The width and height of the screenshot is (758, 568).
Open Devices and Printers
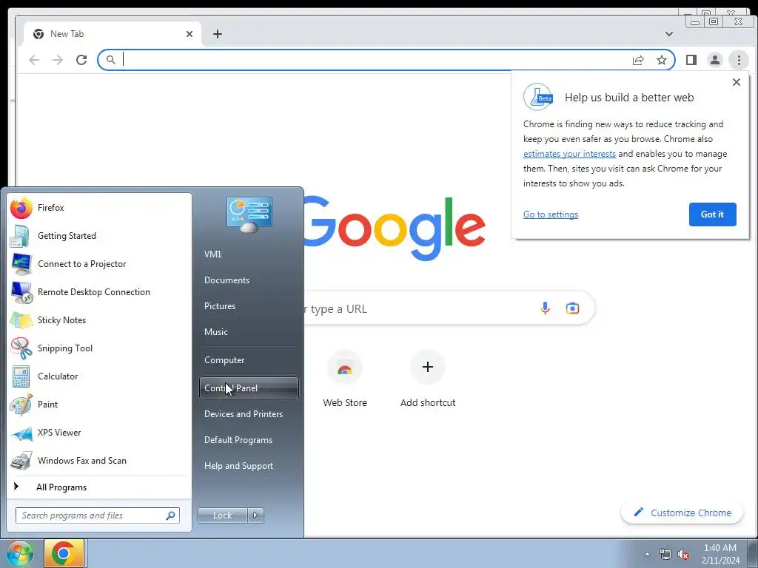pos(249,414)
